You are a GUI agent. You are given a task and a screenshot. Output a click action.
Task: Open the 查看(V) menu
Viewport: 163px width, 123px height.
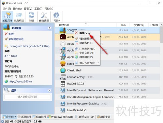pos(28,9)
